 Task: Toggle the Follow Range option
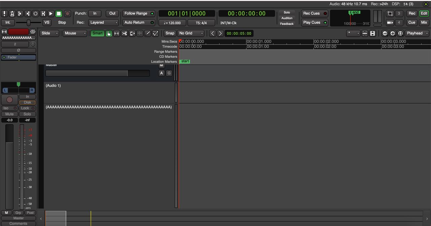click(x=139, y=14)
